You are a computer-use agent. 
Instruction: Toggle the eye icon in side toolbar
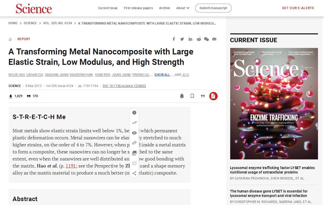coord(134,133)
